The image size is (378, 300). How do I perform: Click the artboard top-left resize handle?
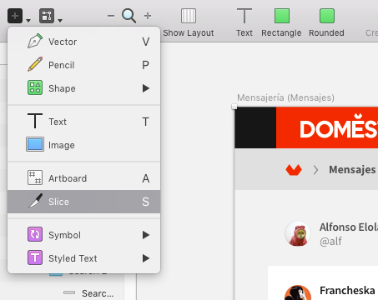pyautogui.click(x=234, y=107)
